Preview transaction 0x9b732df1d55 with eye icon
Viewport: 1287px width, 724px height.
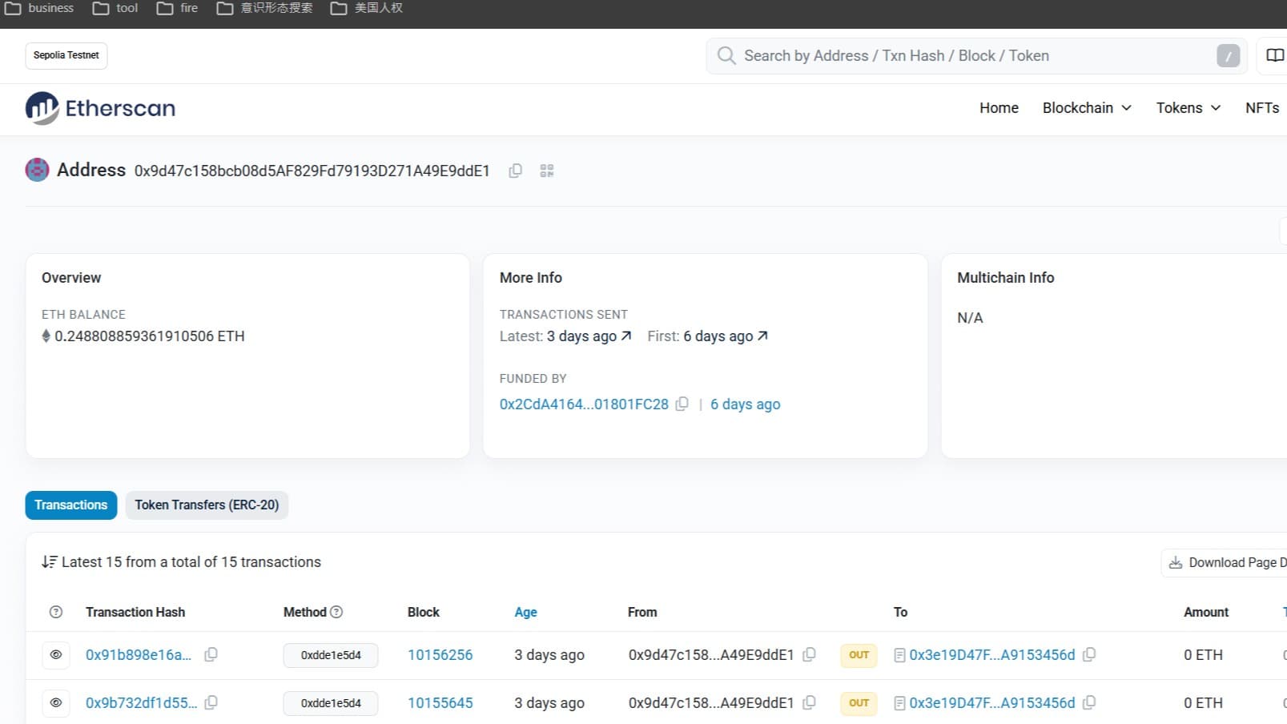tap(56, 702)
